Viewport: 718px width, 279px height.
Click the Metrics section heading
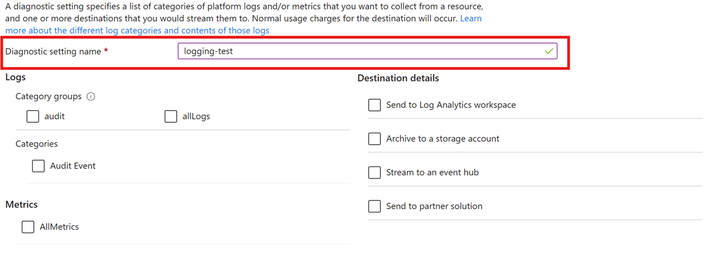tap(21, 204)
